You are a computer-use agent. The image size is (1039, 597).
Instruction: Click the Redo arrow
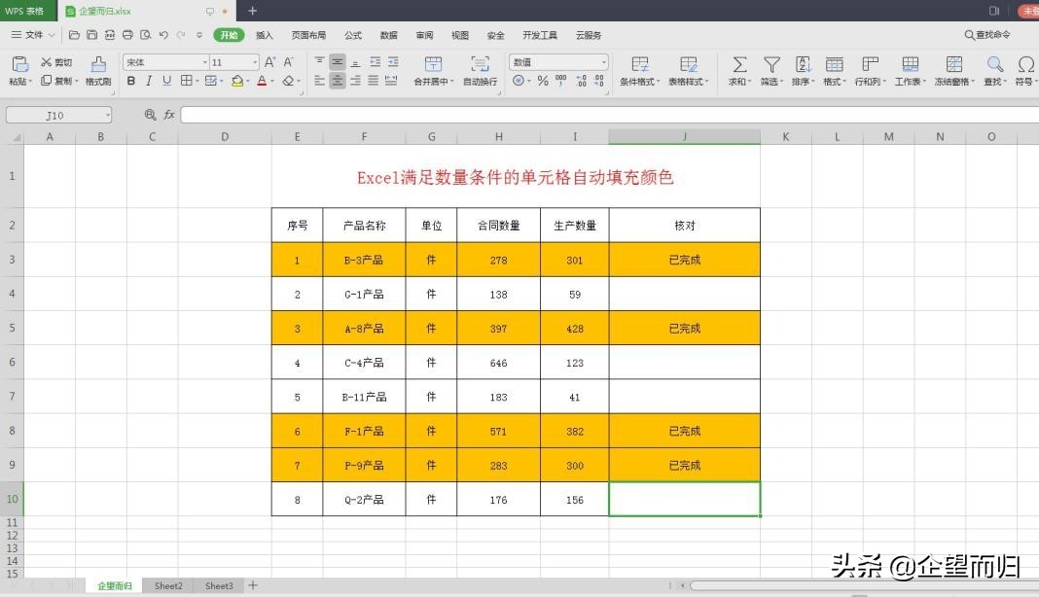181,35
